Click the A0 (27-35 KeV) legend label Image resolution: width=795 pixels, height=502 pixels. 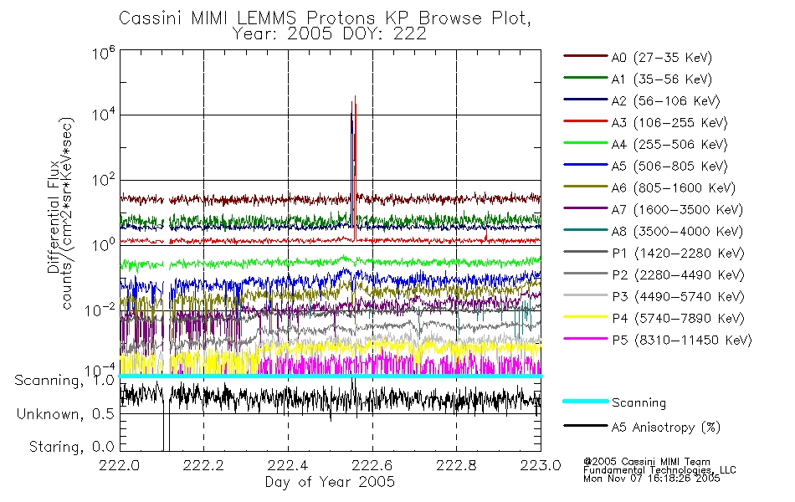pos(662,57)
